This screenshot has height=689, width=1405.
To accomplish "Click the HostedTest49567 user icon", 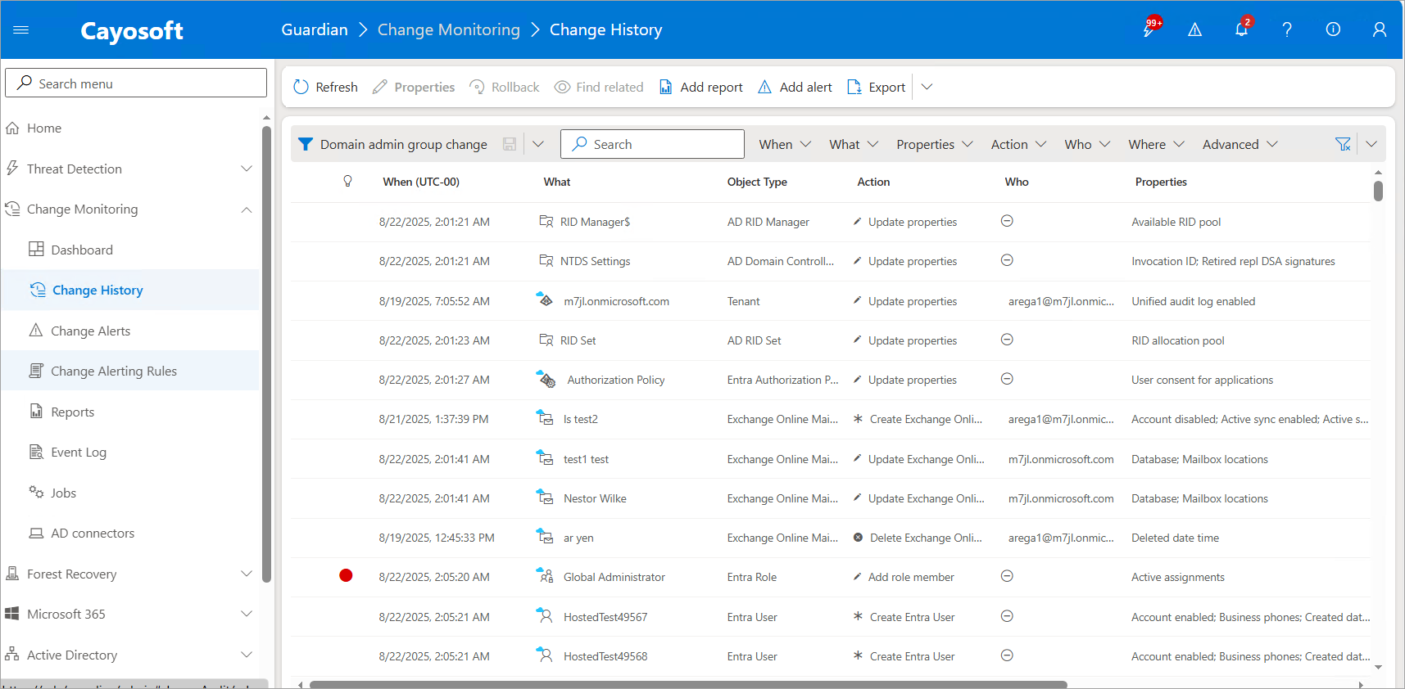I will 545,615.
